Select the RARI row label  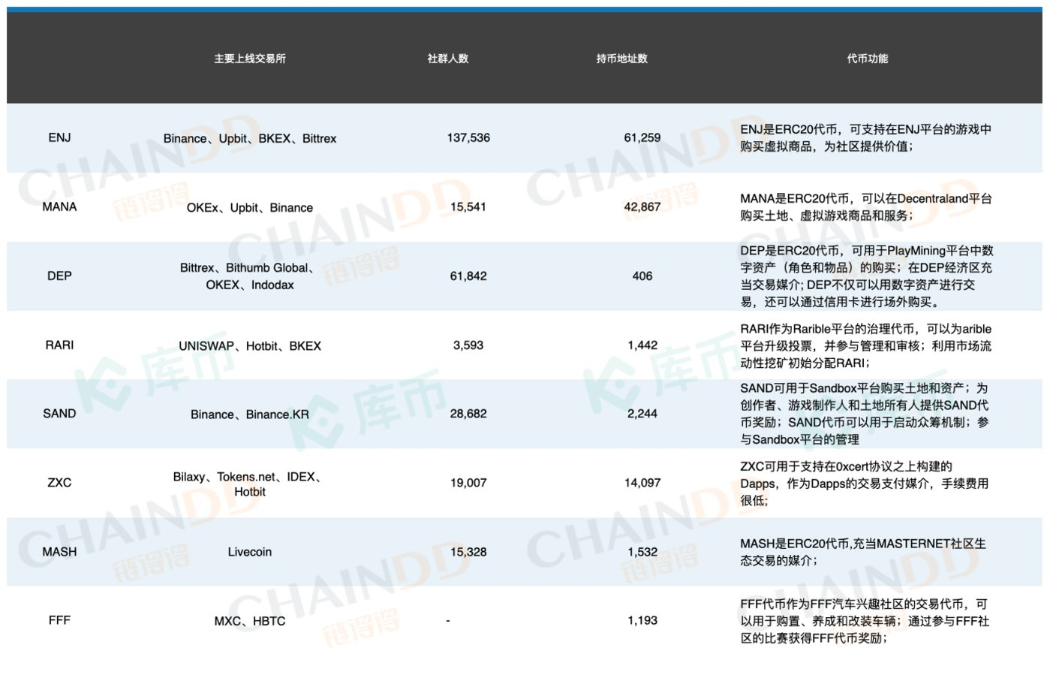[x=59, y=345]
